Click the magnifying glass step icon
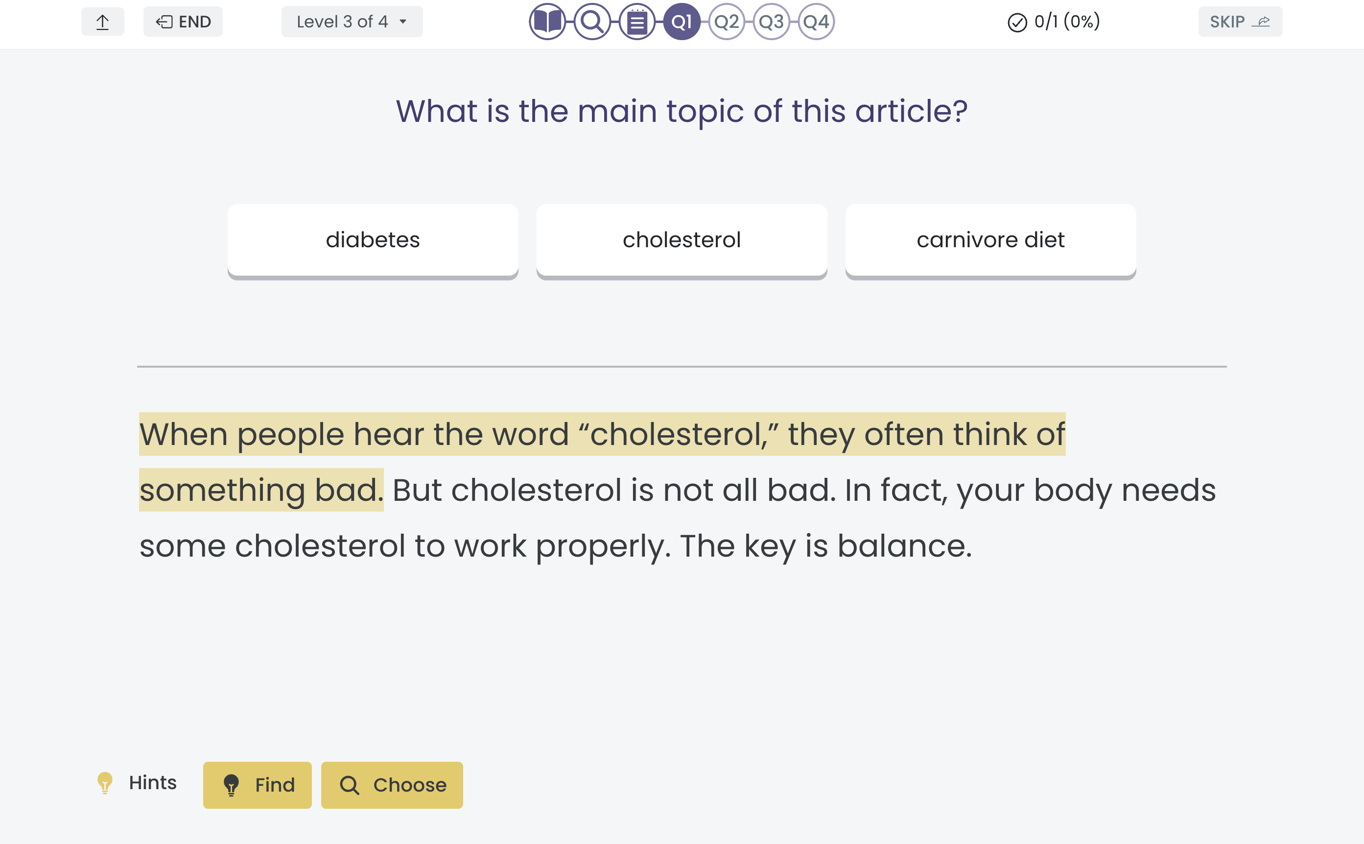The width and height of the screenshot is (1364, 844). 591,22
